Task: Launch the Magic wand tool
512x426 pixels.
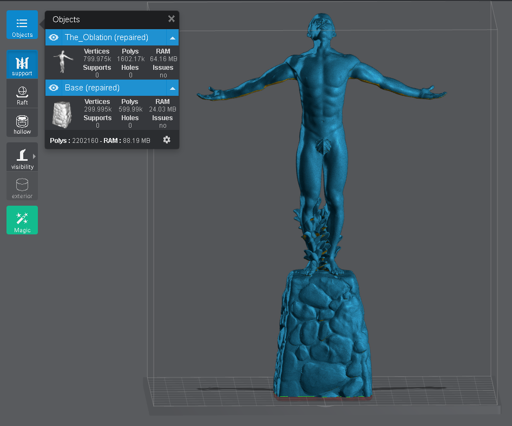Action: [22, 220]
